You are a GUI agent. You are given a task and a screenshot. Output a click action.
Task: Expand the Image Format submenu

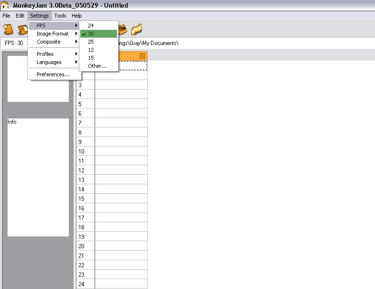coord(54,34)
